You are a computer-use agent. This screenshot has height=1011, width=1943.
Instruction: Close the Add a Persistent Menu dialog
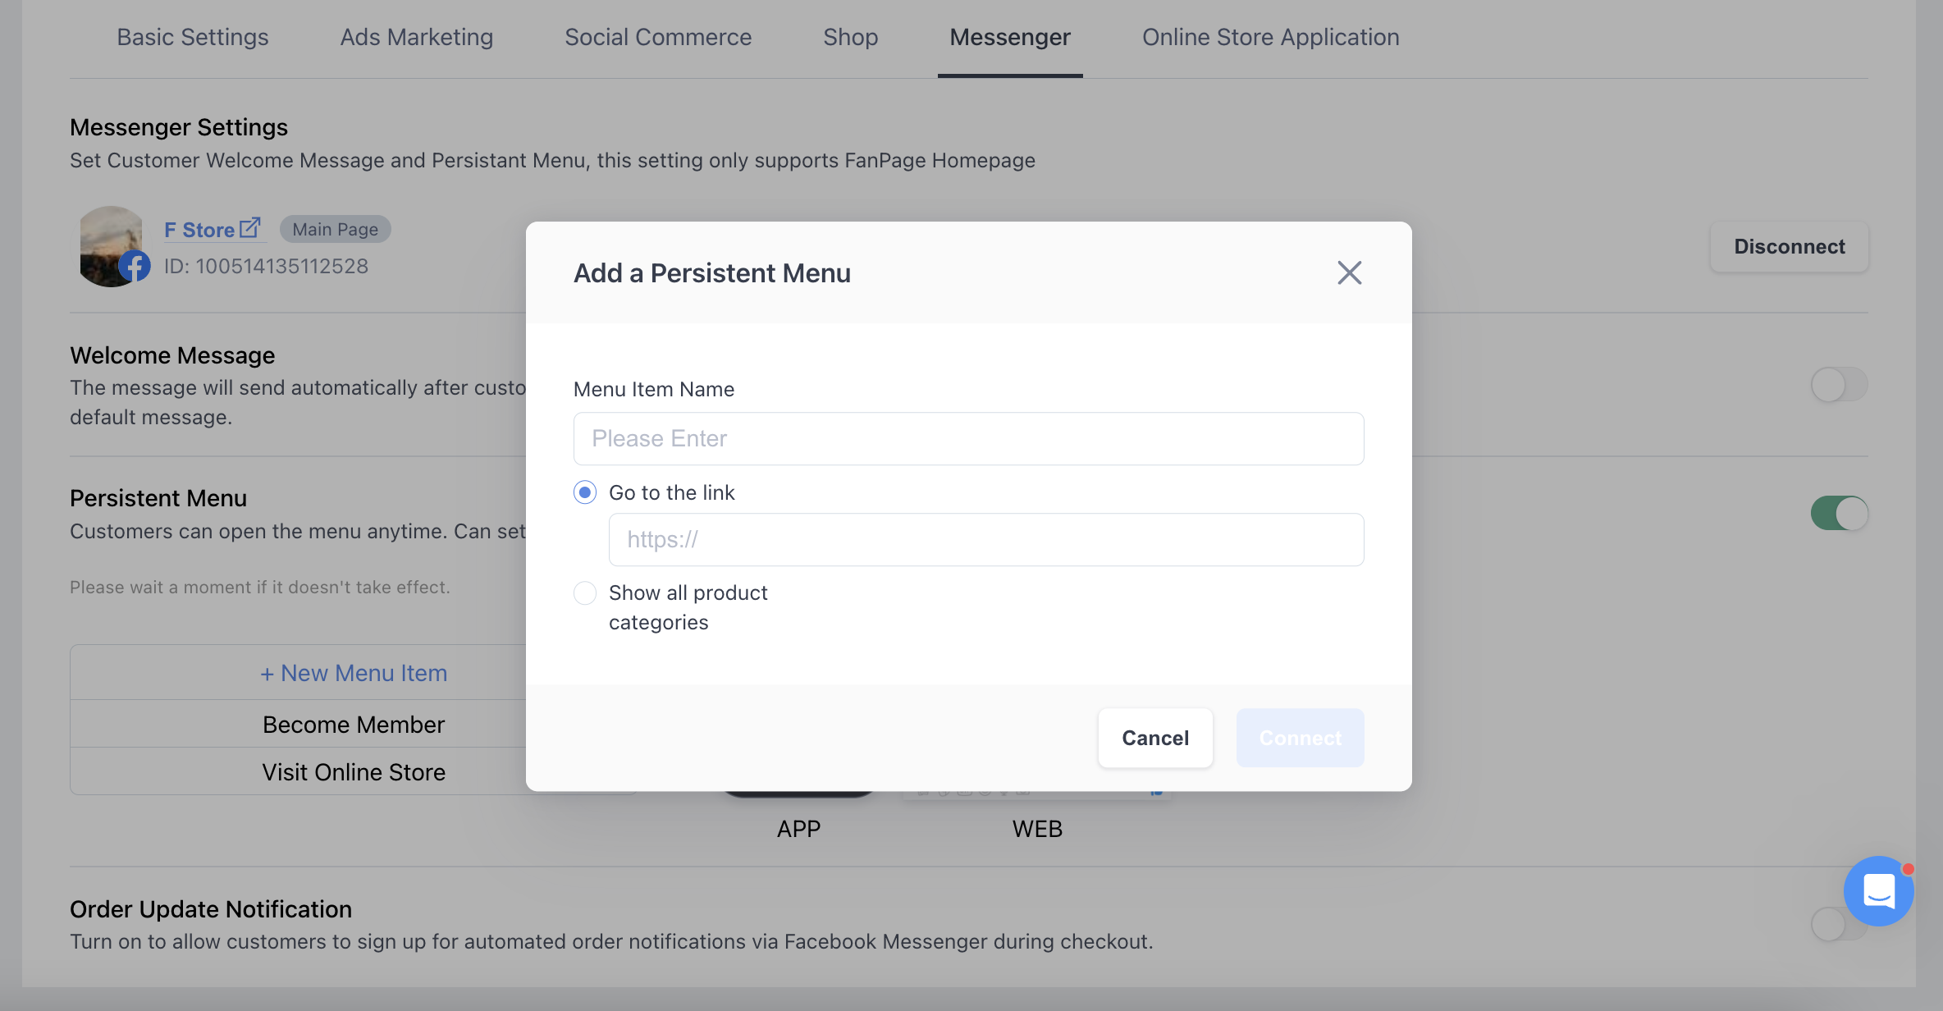tap(1349, 272)
